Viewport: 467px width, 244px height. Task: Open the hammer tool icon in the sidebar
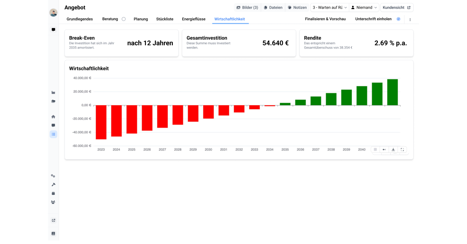[x=53, y=185]
